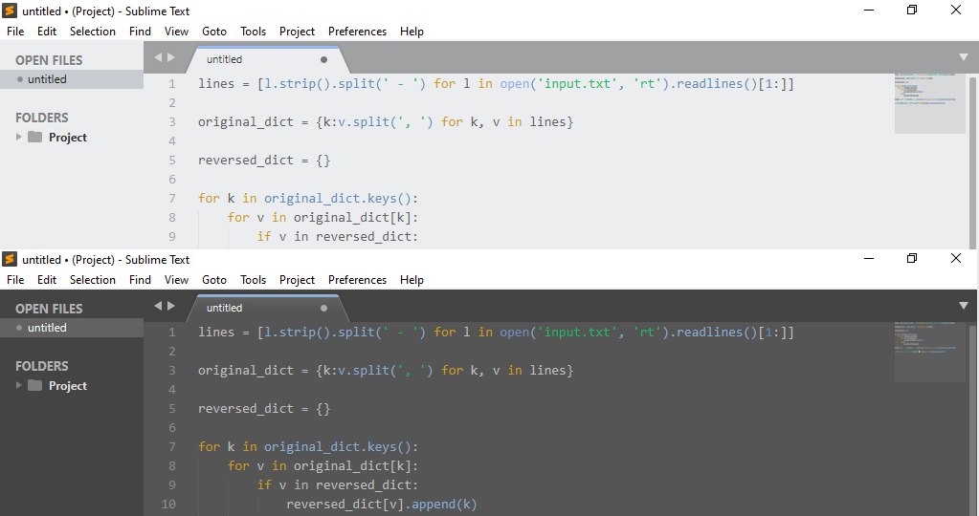Minimize the top light-theme window
Image resolution: width=979 pixels, height=516 pixels.
point(869,10)
